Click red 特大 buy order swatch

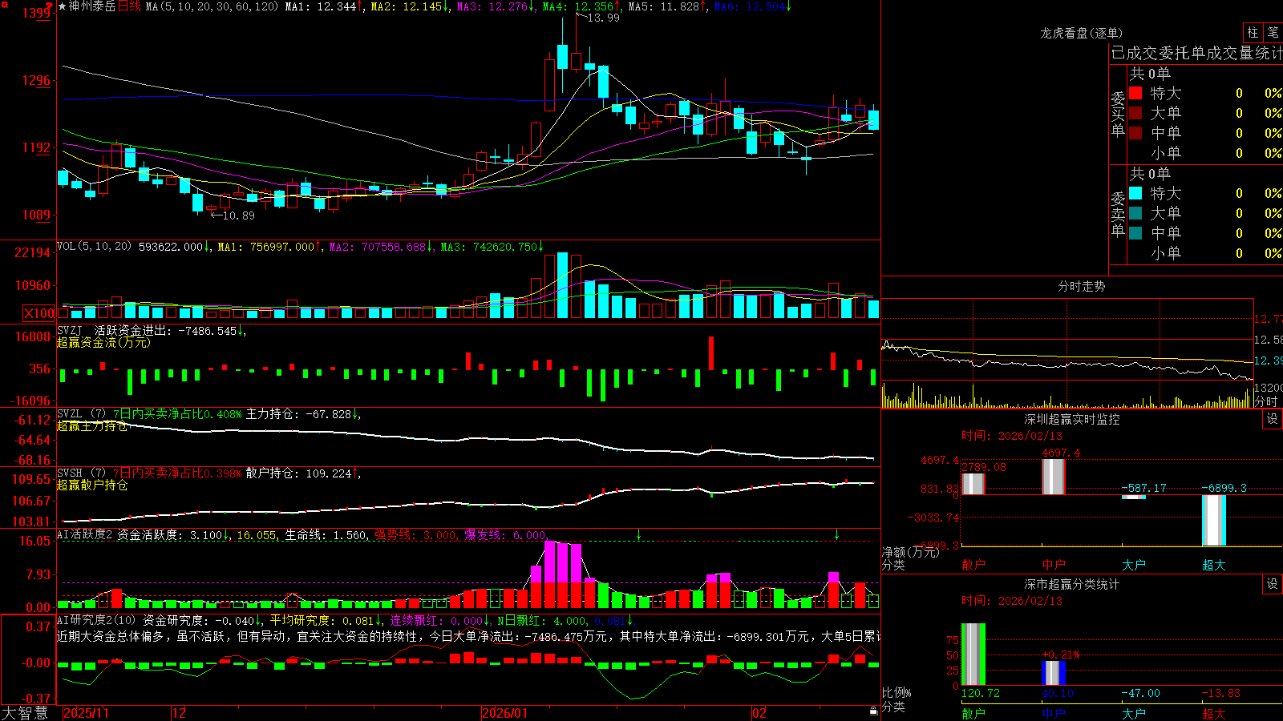[x=1135, y=93]
